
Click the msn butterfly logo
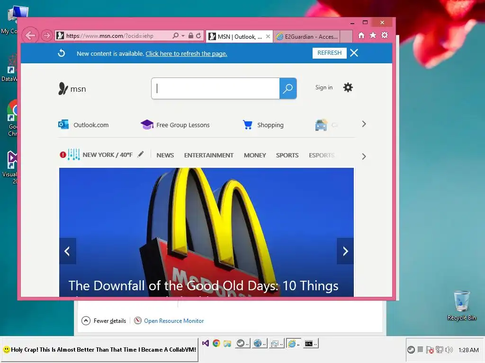72,88
